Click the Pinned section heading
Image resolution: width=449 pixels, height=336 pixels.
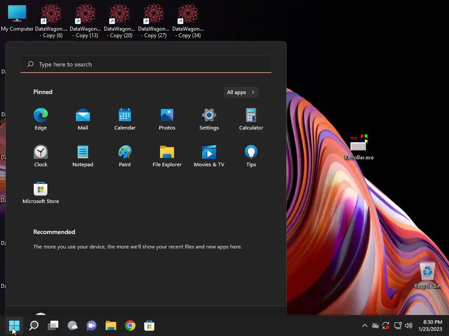tap(43, 92)
